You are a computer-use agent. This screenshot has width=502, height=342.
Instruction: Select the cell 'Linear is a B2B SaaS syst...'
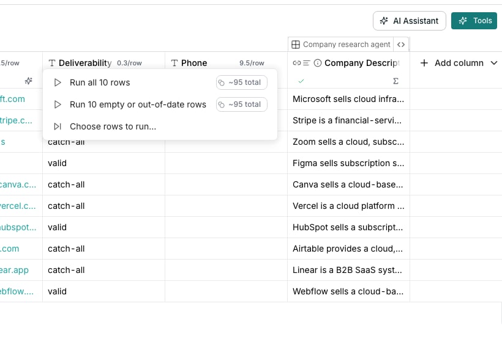point(349,270)
